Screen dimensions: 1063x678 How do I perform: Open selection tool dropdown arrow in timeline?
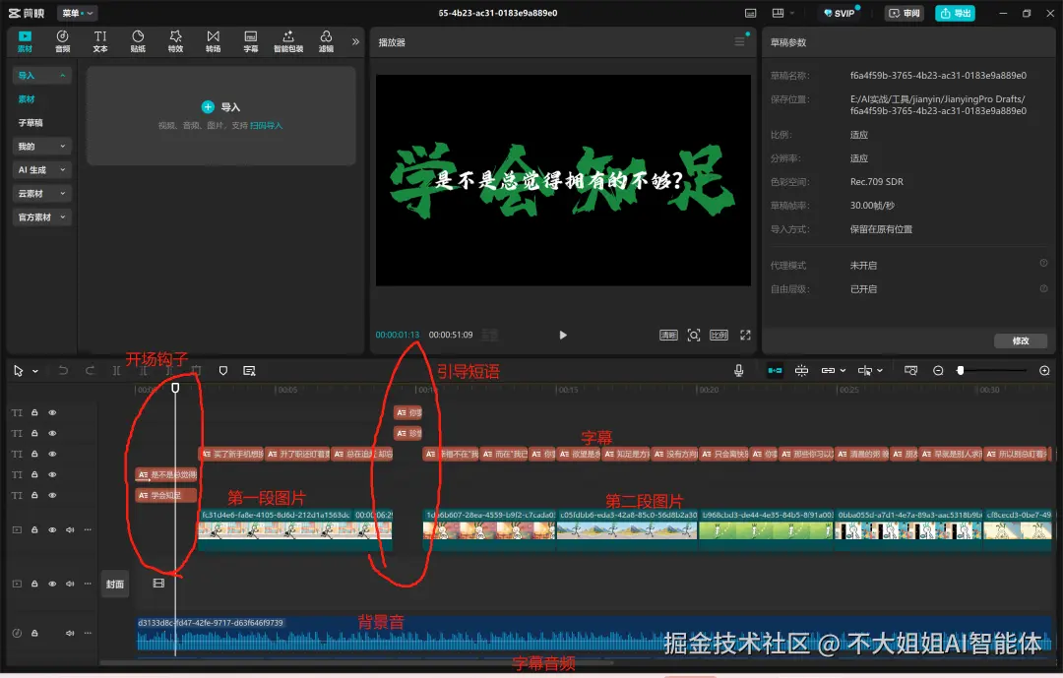click(x=35, y=371)
